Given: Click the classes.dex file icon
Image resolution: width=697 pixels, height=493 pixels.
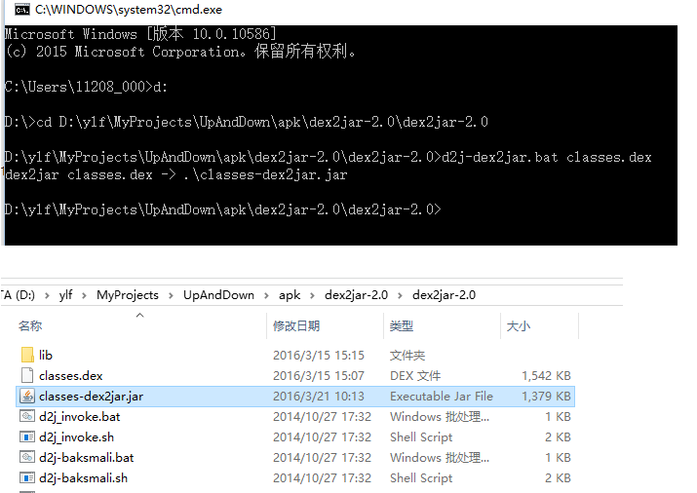Looking at the screenshot, I should coord(27,375).
